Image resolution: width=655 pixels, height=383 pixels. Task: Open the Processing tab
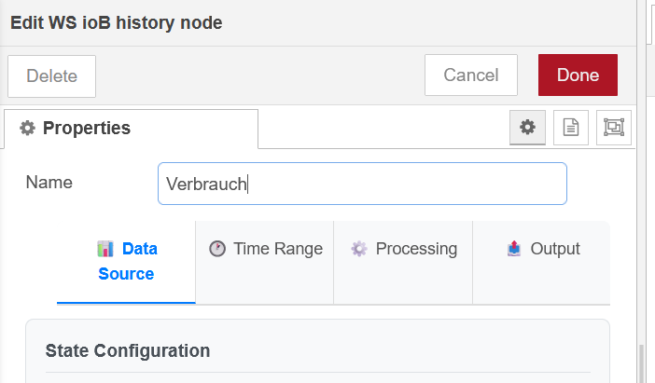pyautogui.click(x=403, y=250)
